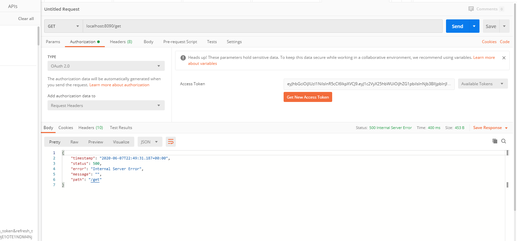Change the response format from JSON
This screenshot has height=241, width=517.
click(x=150, y=141)
